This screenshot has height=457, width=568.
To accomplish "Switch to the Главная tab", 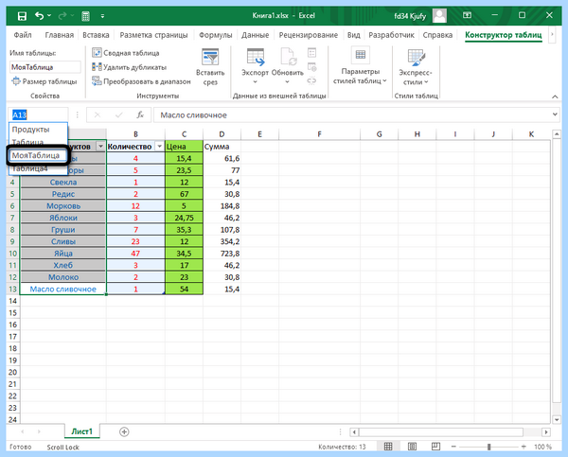I will [59, 35].
